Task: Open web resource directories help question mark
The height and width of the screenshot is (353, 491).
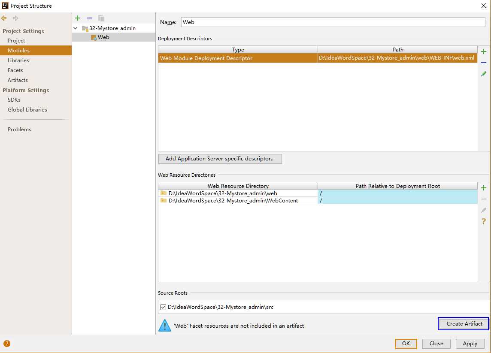Action: [483, 221]
